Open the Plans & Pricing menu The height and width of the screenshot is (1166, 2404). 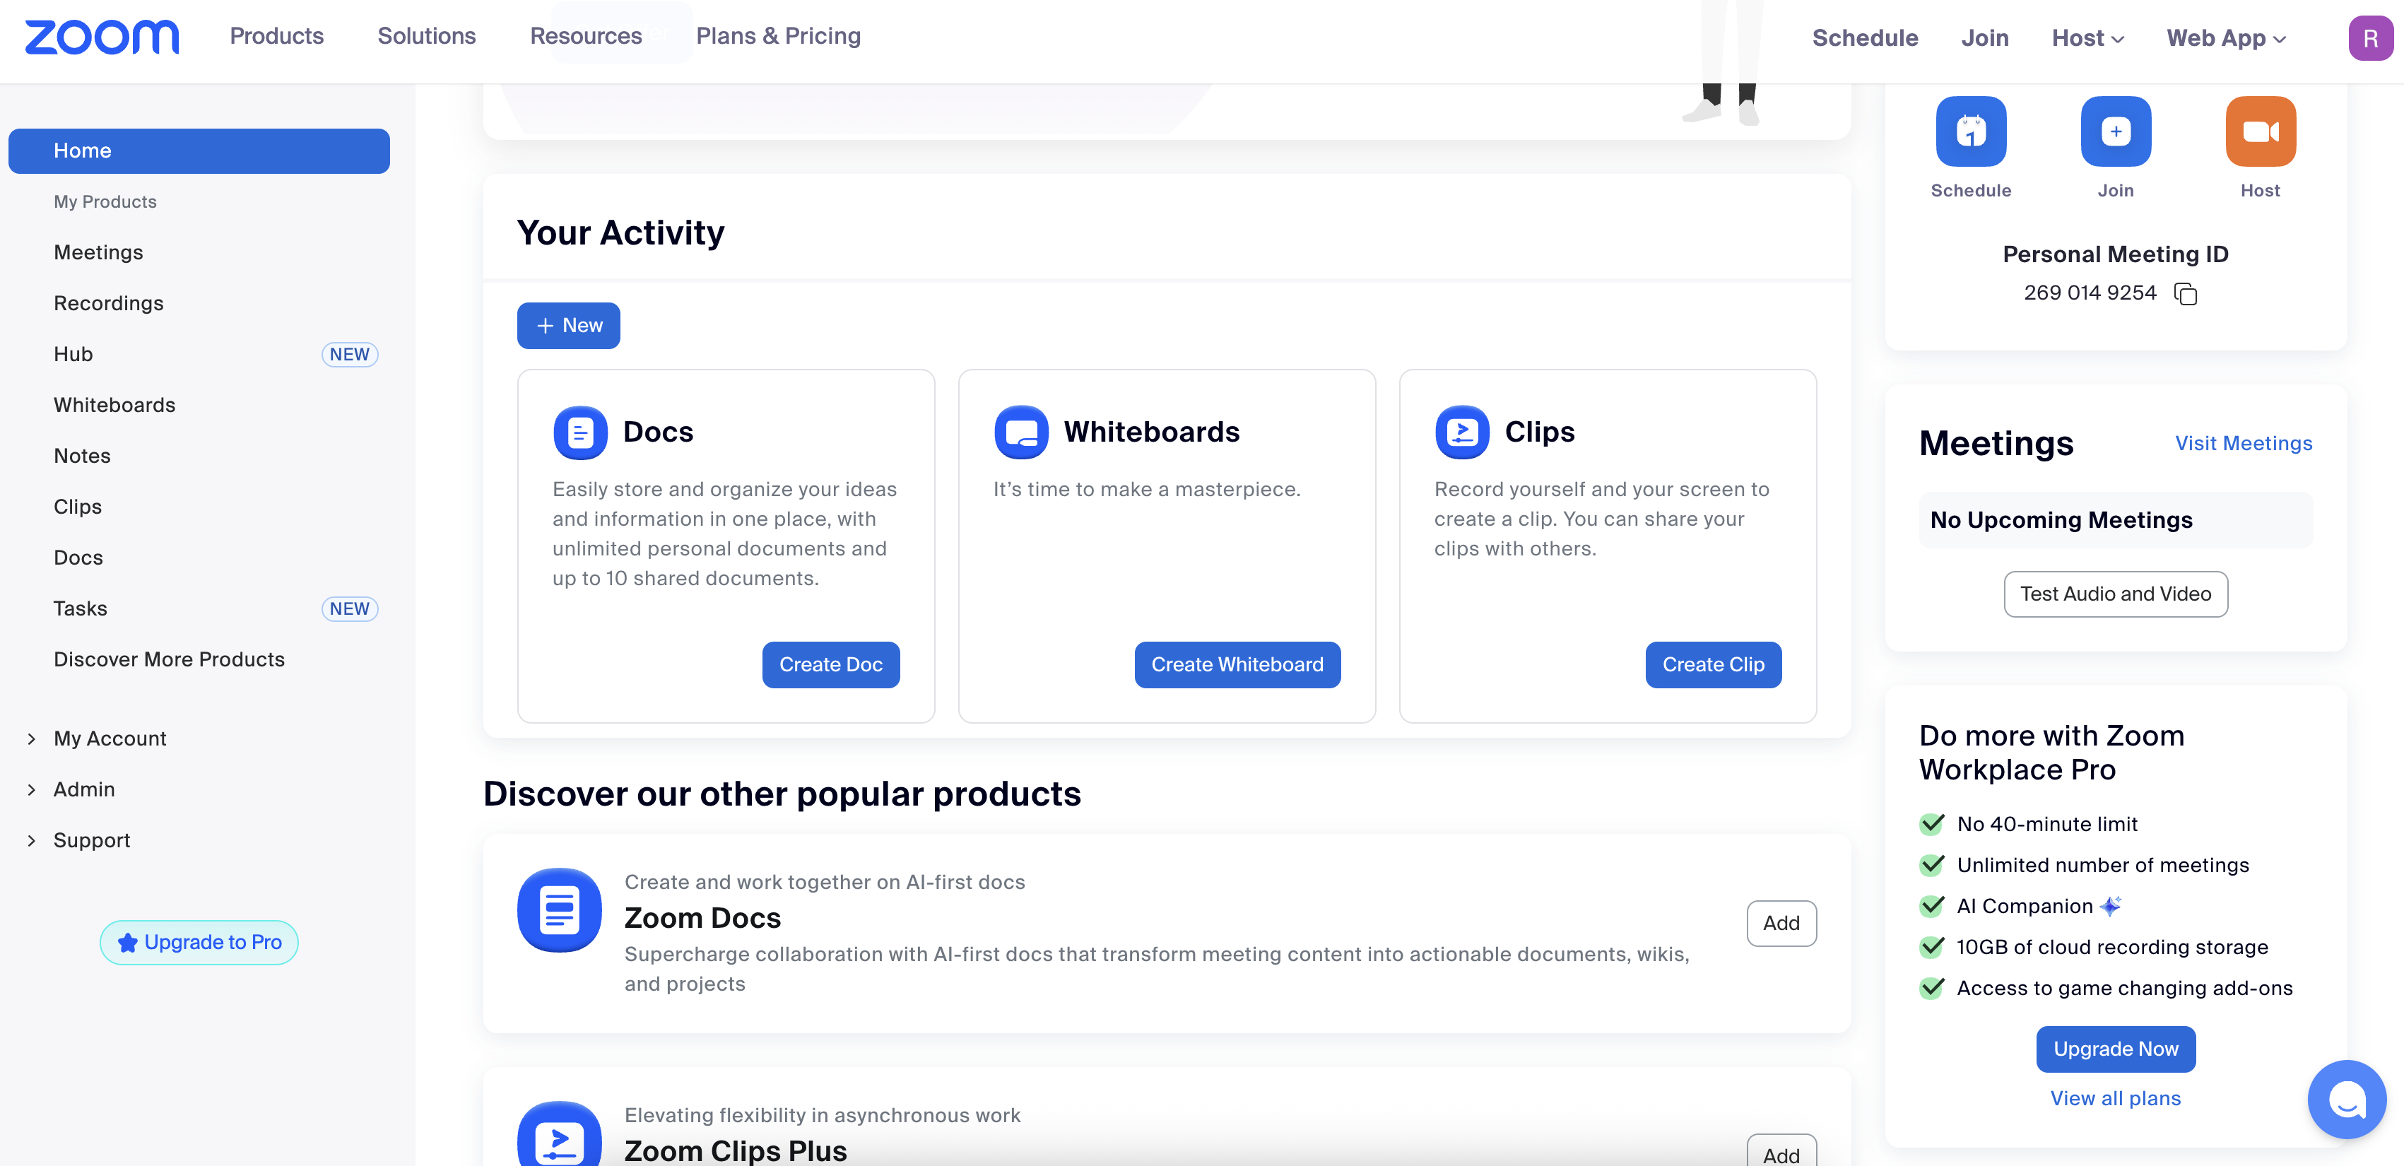(777, 35)
